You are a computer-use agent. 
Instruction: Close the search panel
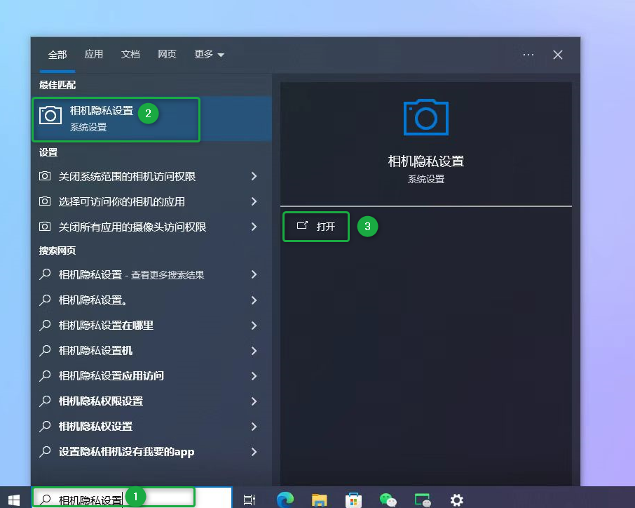[x=558, y=55]
